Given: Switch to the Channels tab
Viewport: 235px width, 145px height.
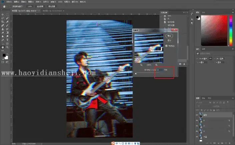Looking at the screenshot, I should click(204, 98).
